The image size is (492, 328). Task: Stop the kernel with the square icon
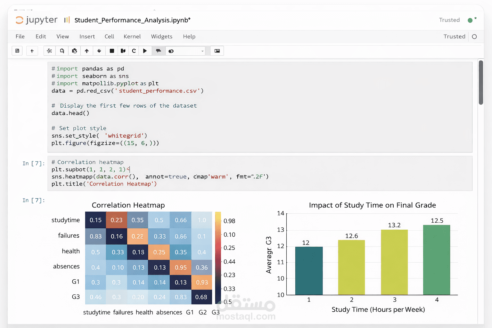pos(112,51)
